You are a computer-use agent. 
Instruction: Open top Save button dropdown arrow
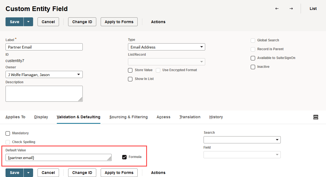click(x=28, y=22)
